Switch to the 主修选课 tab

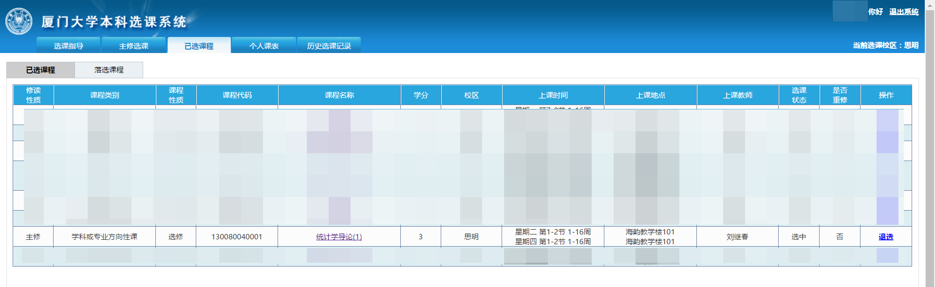point(134,45)
